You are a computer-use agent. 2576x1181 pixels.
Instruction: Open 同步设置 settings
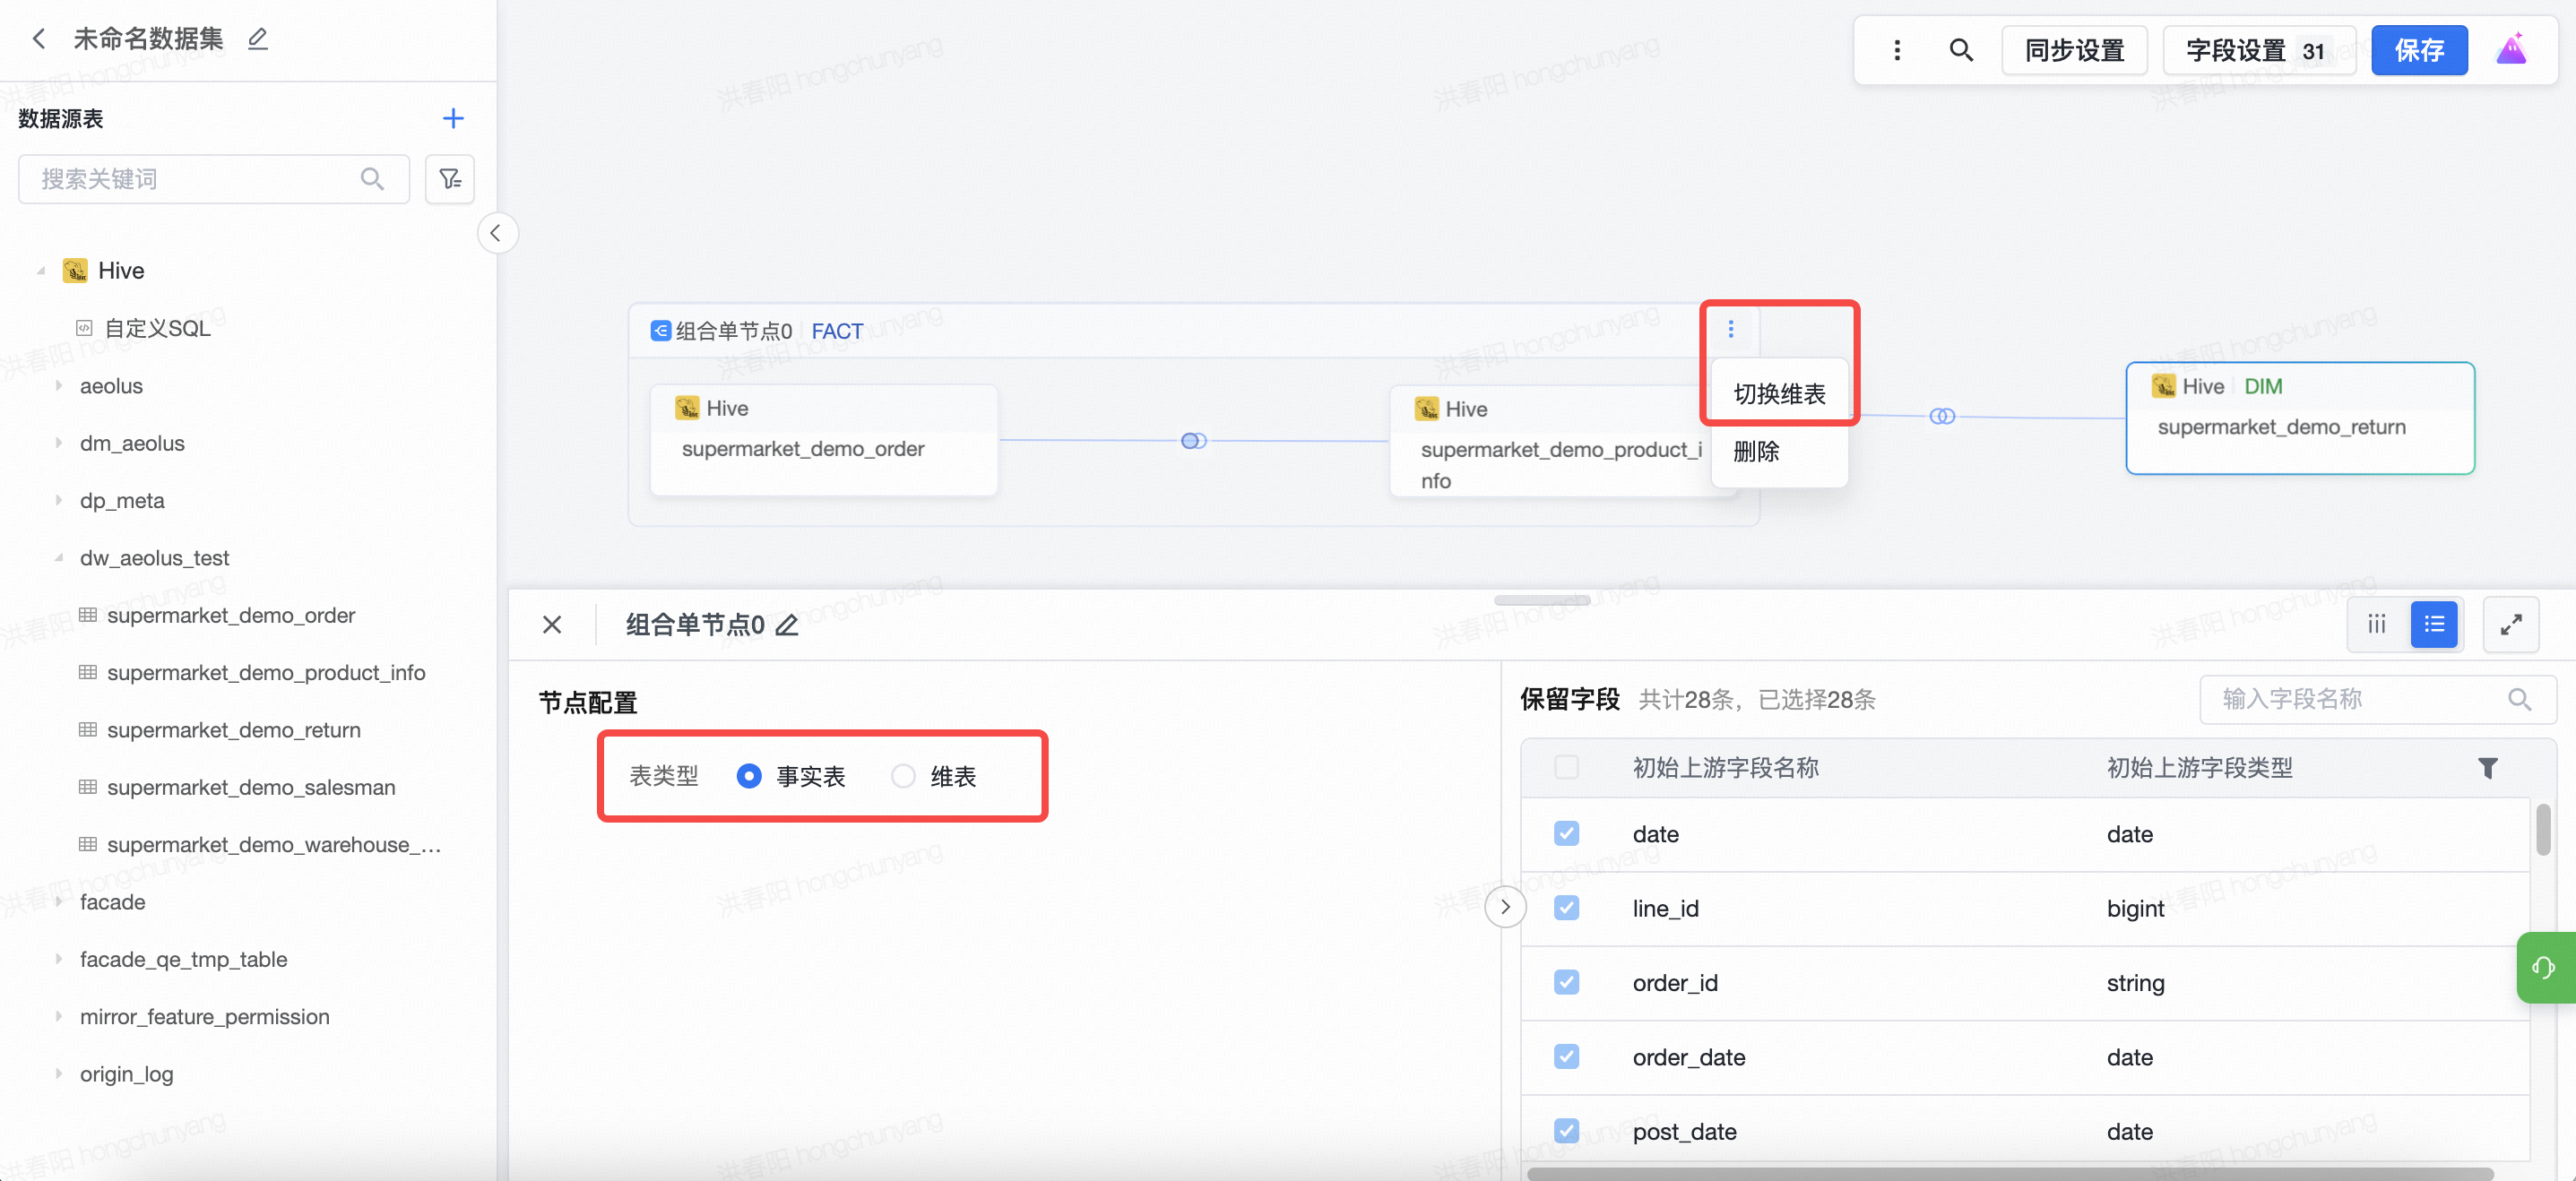(x=2074, y=50)
